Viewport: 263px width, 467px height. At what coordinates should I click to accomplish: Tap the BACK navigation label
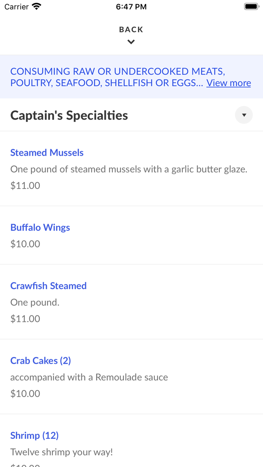coord(131,29)
